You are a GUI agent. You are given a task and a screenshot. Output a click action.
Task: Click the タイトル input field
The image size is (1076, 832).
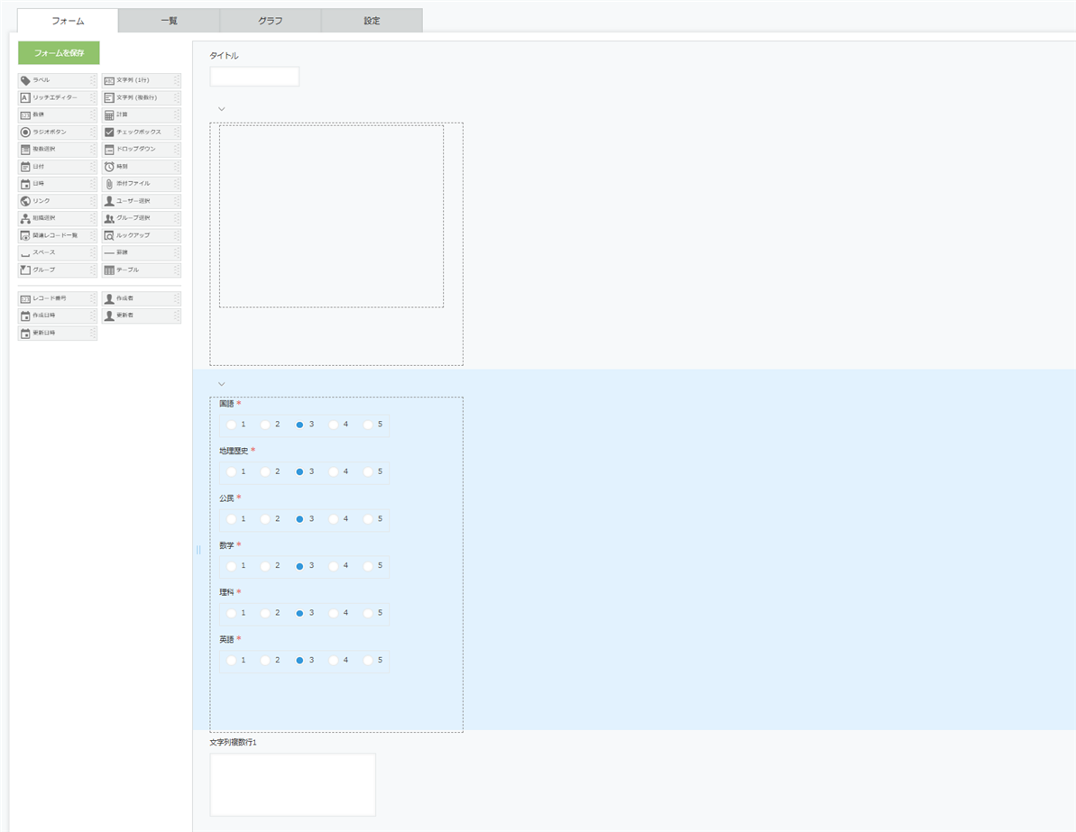254,76
